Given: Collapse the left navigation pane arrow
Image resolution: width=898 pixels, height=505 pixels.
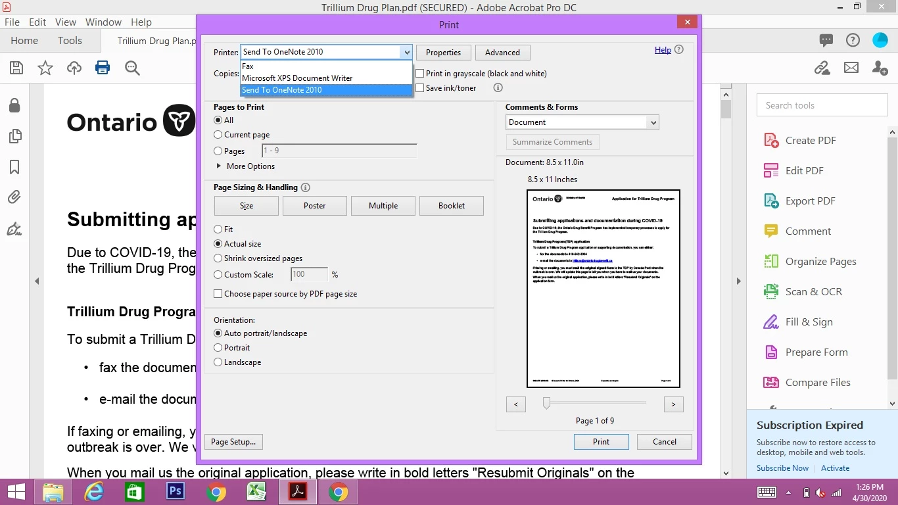Looking at the screenshot, I should [37, 281].
